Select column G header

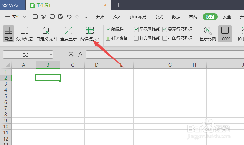(x=170, y=65)
